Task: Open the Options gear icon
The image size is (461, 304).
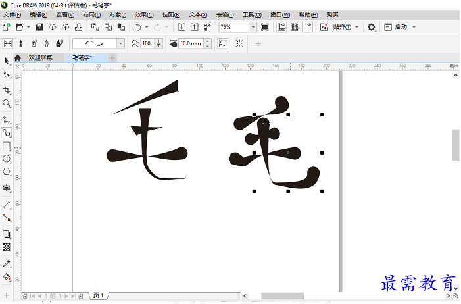Action: (372, 27)
